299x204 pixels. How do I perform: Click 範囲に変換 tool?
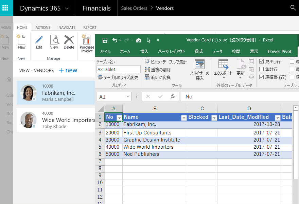158,77
